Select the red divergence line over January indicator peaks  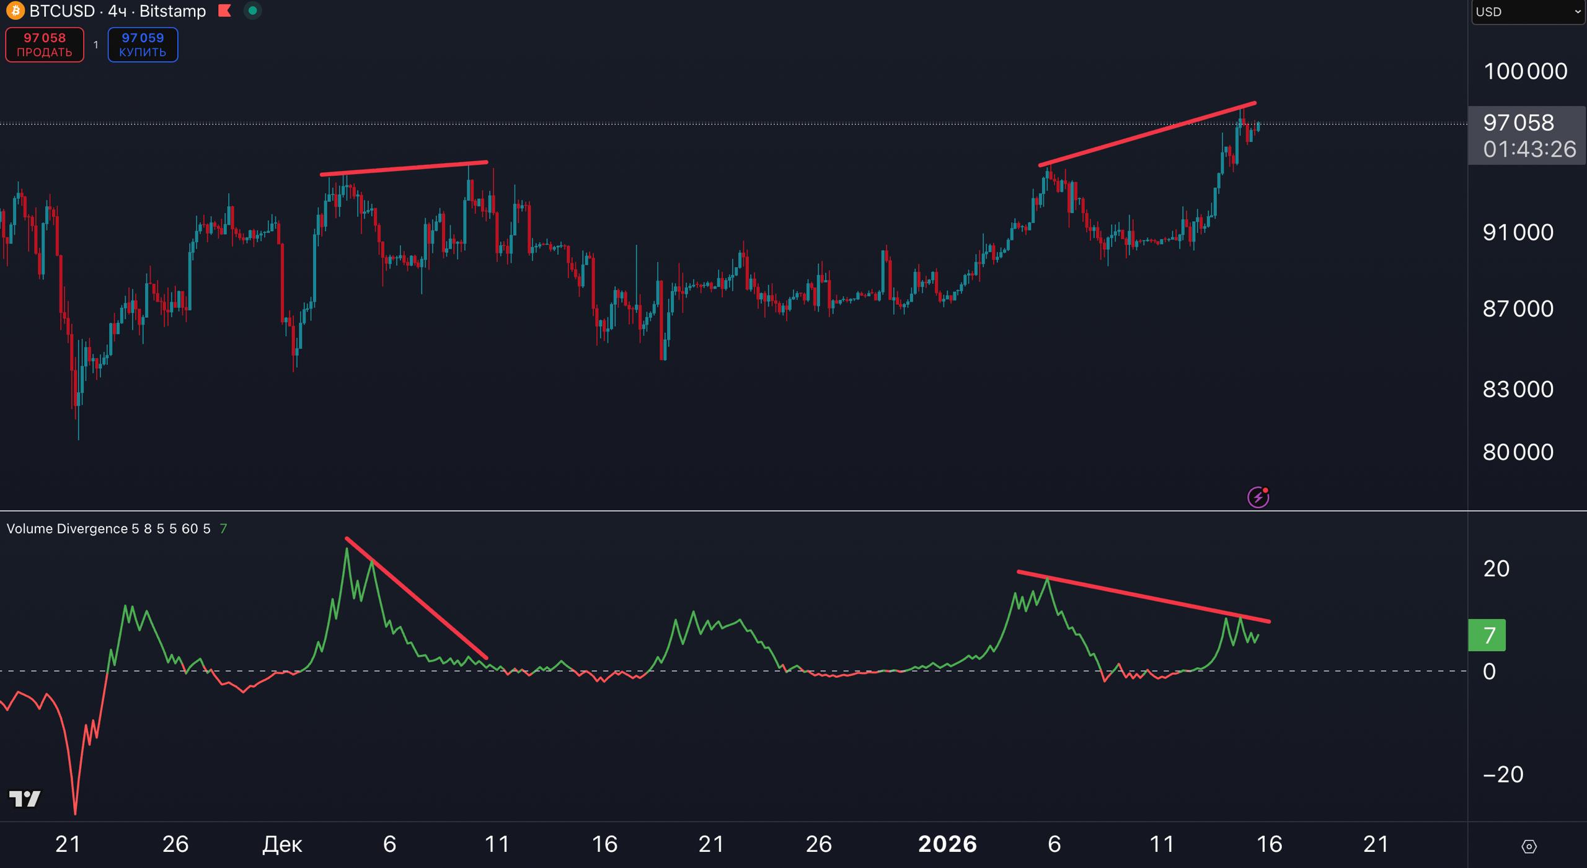[x=1144, y=596]
